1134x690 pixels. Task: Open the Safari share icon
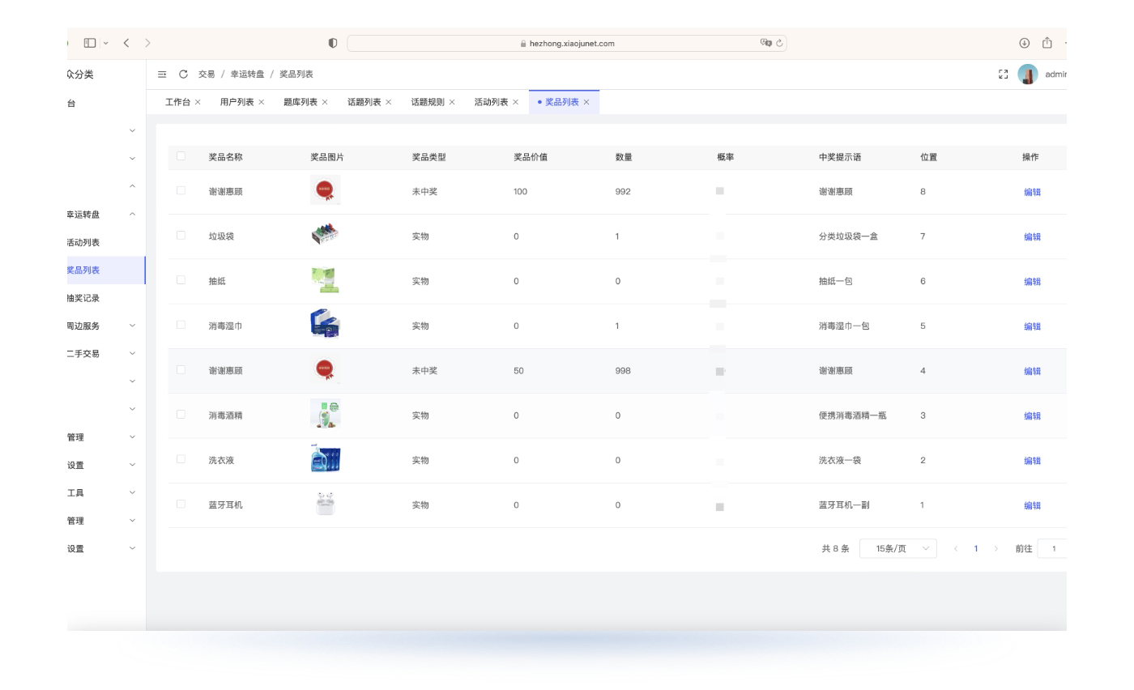[x=1047, y=43]
